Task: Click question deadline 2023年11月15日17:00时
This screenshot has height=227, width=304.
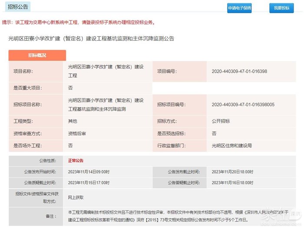Action: [89, 183]
